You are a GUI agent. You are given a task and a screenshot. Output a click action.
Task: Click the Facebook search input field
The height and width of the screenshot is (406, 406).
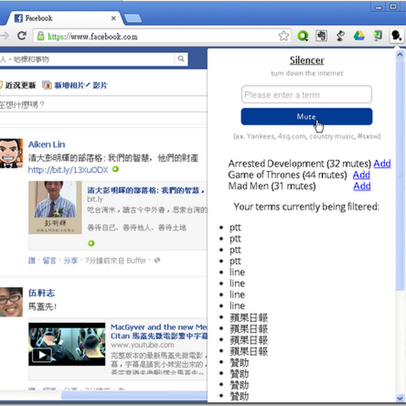point(87,59)
